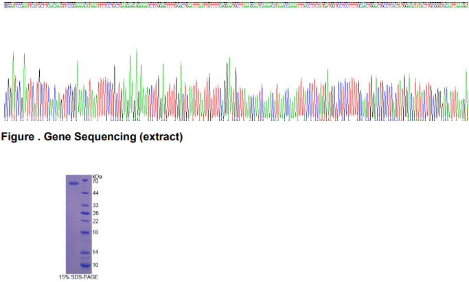Click the "18" marker label
Image resolution: width=469 pixels, height=282 pixels.
tap(95, 232)
